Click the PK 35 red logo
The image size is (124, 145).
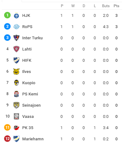[16, 128]
